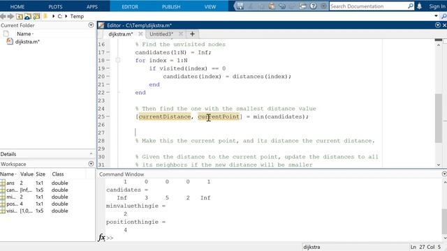Open the address bar history dropdown
This screenshot has height=251, width=447.
(436, 16)
